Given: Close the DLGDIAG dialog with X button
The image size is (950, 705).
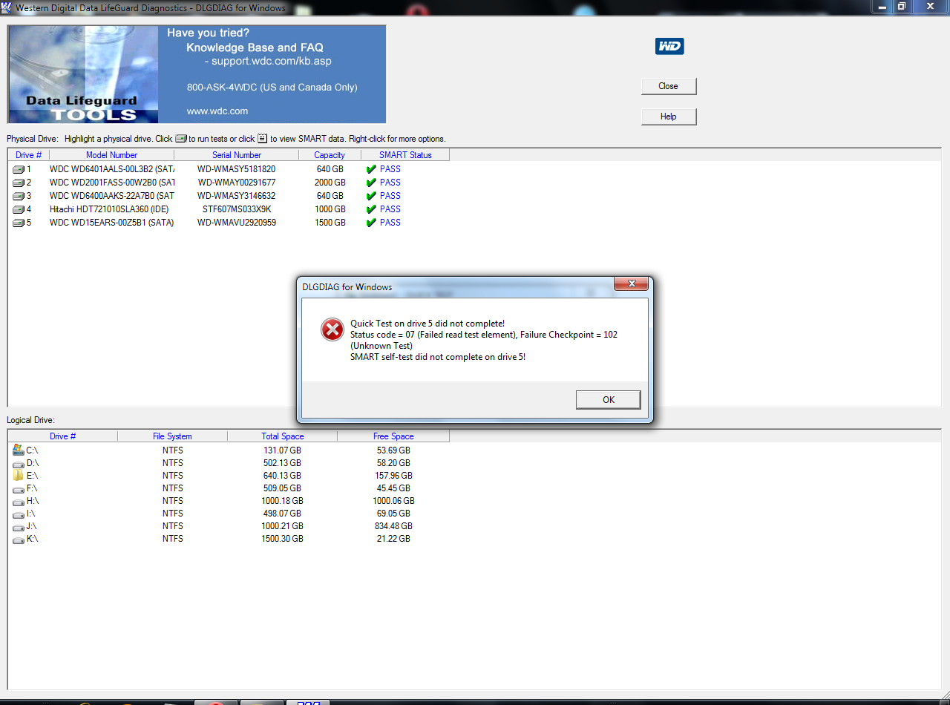Looking at the screenshot, I should [x=632, y=284].
